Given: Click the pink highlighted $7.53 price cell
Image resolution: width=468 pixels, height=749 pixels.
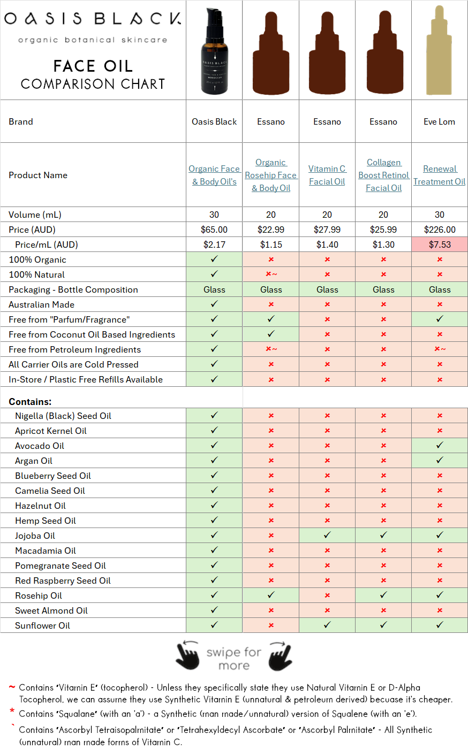Looking at the screenshot, I should [x=439, y=244].
